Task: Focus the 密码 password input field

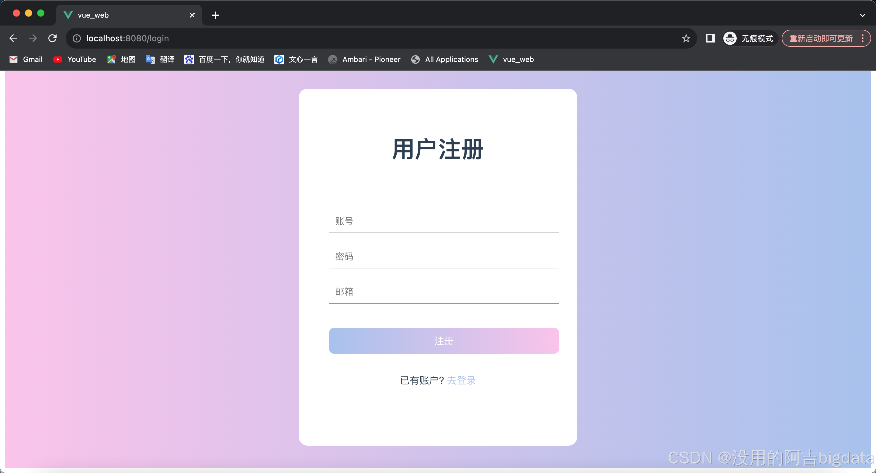Action: tap(444, 257)
